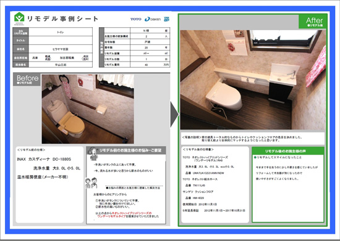Click the DAIKEN logo

tap(153, 19)
